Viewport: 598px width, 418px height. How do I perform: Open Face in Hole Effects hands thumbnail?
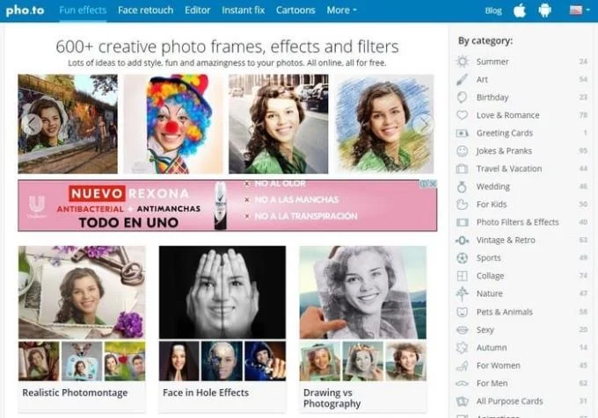pyautogui.click(x=222, y=292)
